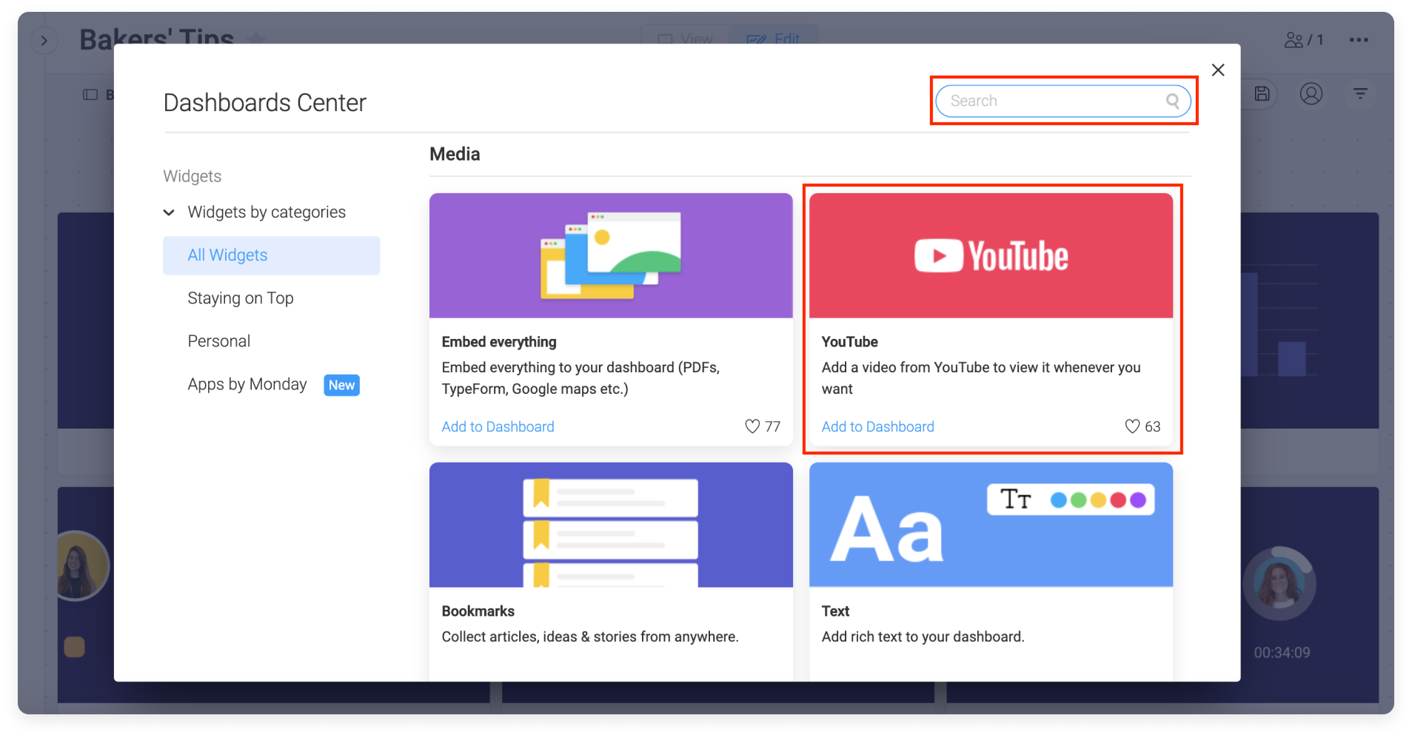Click the Dashboards Center title

click(x=264, y=103)
